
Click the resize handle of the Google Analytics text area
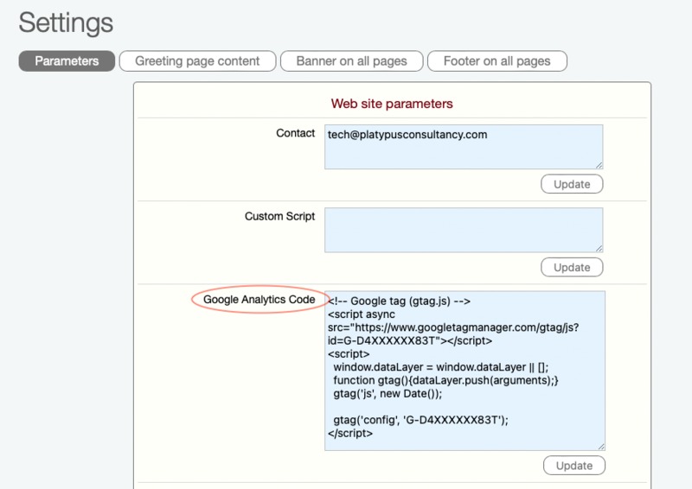600,446
